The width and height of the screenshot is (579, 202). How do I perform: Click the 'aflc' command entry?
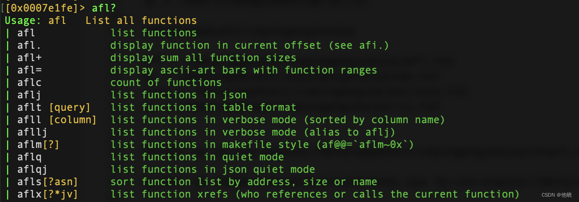[x=29, y=82]
